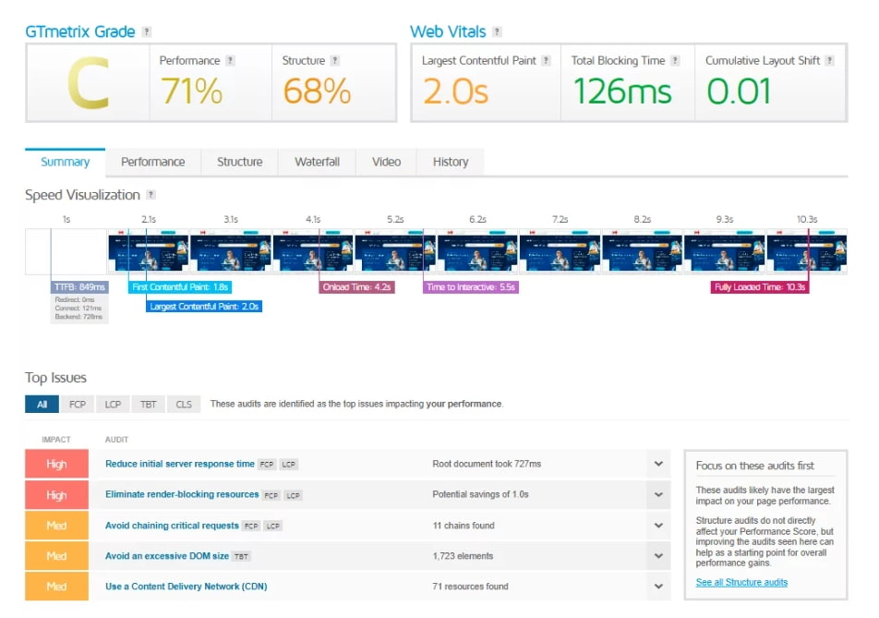The image size is (879, 618).
Task: Click Total Blocking Time help icon
Action: (675, 61)
